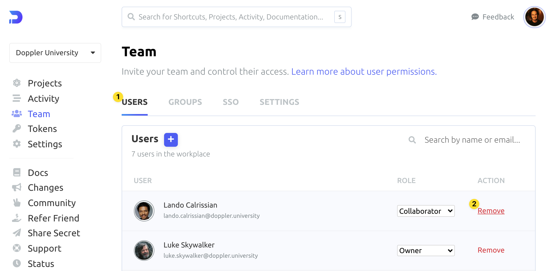Click the Doppler logo icon
This screenshot has height=271, width=554.
point(16,17)
